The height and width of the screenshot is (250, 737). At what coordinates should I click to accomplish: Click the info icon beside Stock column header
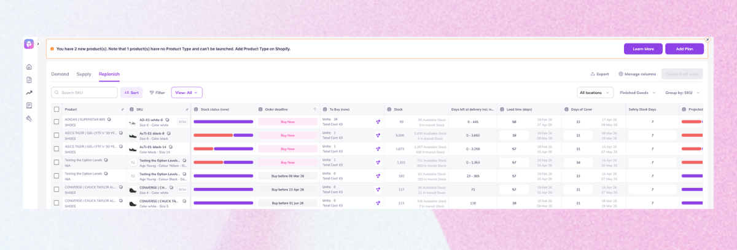click(x=389, y=109)
